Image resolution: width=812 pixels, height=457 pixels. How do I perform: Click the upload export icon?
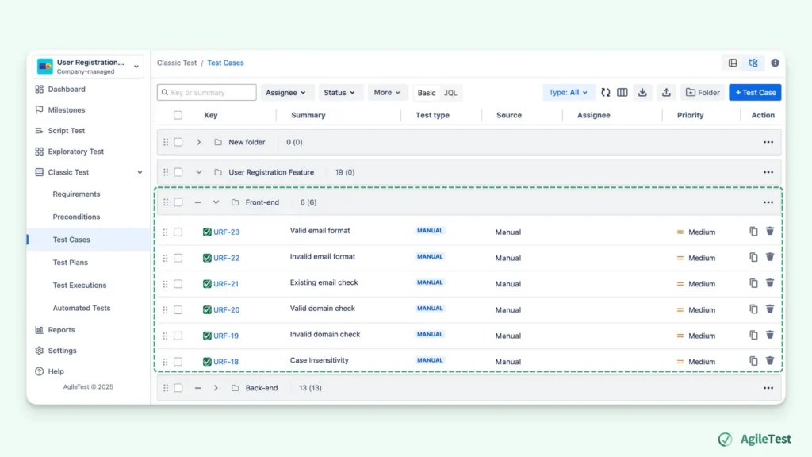[666, 93]
